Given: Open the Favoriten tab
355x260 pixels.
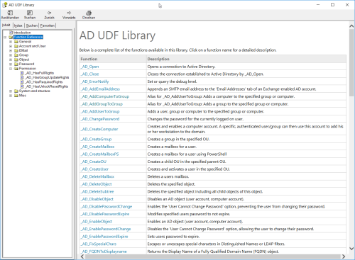Looking at the screenshot, I should click(48, 26).
